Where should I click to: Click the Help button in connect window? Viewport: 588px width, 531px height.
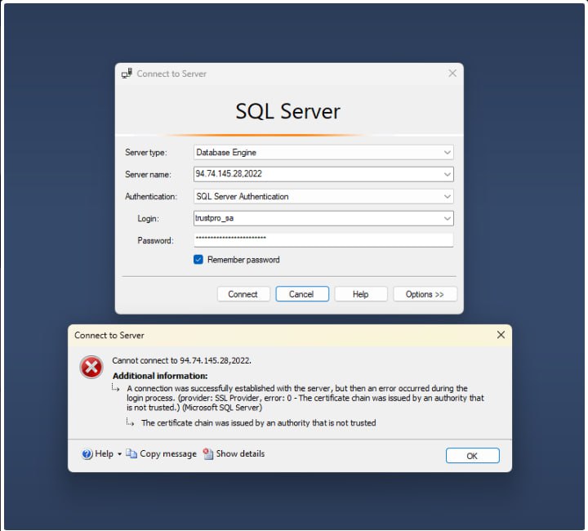[361, 294]
